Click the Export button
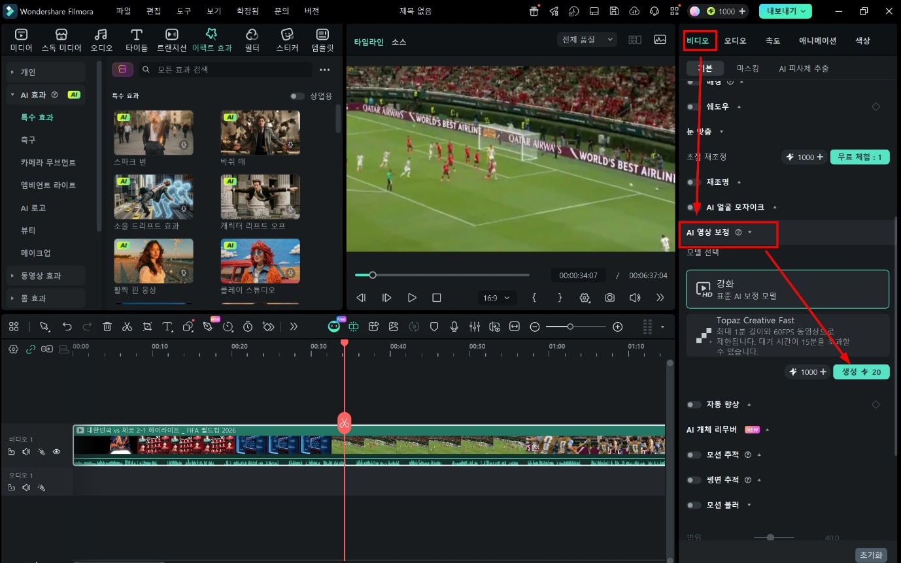Viewport: 901px width, 563px height. 785,11
